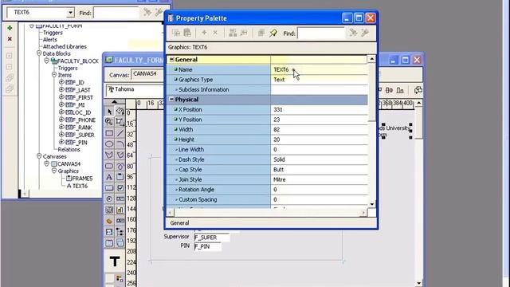
Task: Select the Ellipse drawing tool
Action: pos(109,143)
